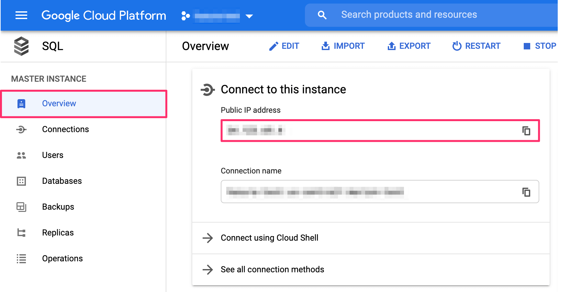Image resolution: width=571 pixels, height=292 pixels.
Task: Open Databases using the grid icon
Action: pyautogui.click(x=21, y=181)
